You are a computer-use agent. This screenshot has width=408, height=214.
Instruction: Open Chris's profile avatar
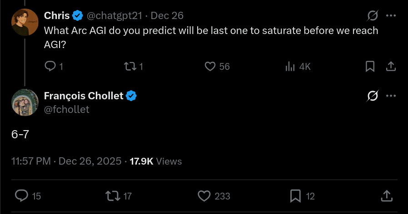(25, 23)
